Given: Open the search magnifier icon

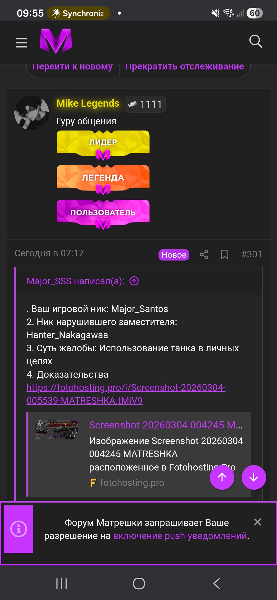Looking at the screenshot, I should (256, 41).
